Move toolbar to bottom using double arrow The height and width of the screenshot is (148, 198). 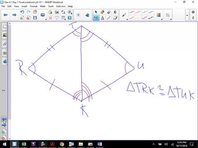[193, 18]
